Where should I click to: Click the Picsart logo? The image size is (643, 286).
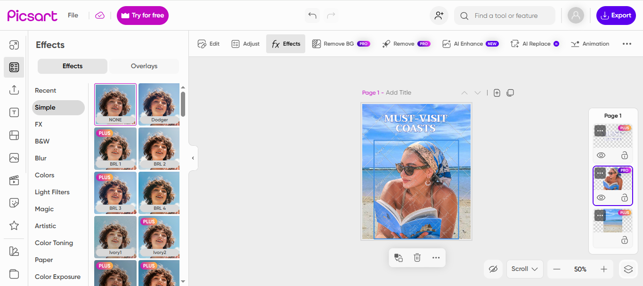pyautogui.click(x=33, y=16)
